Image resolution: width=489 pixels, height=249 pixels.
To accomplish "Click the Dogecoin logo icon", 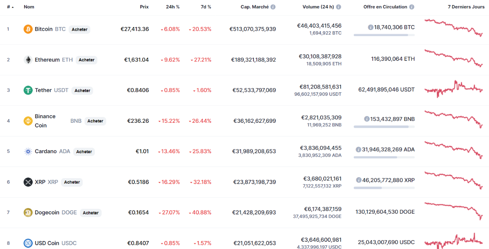I will pos(28,213).
